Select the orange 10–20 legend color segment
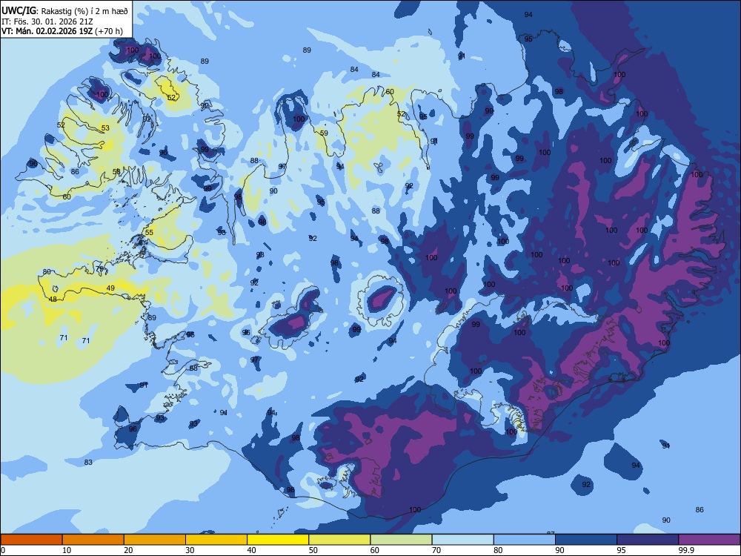741x556 pixels. (93, 540)
